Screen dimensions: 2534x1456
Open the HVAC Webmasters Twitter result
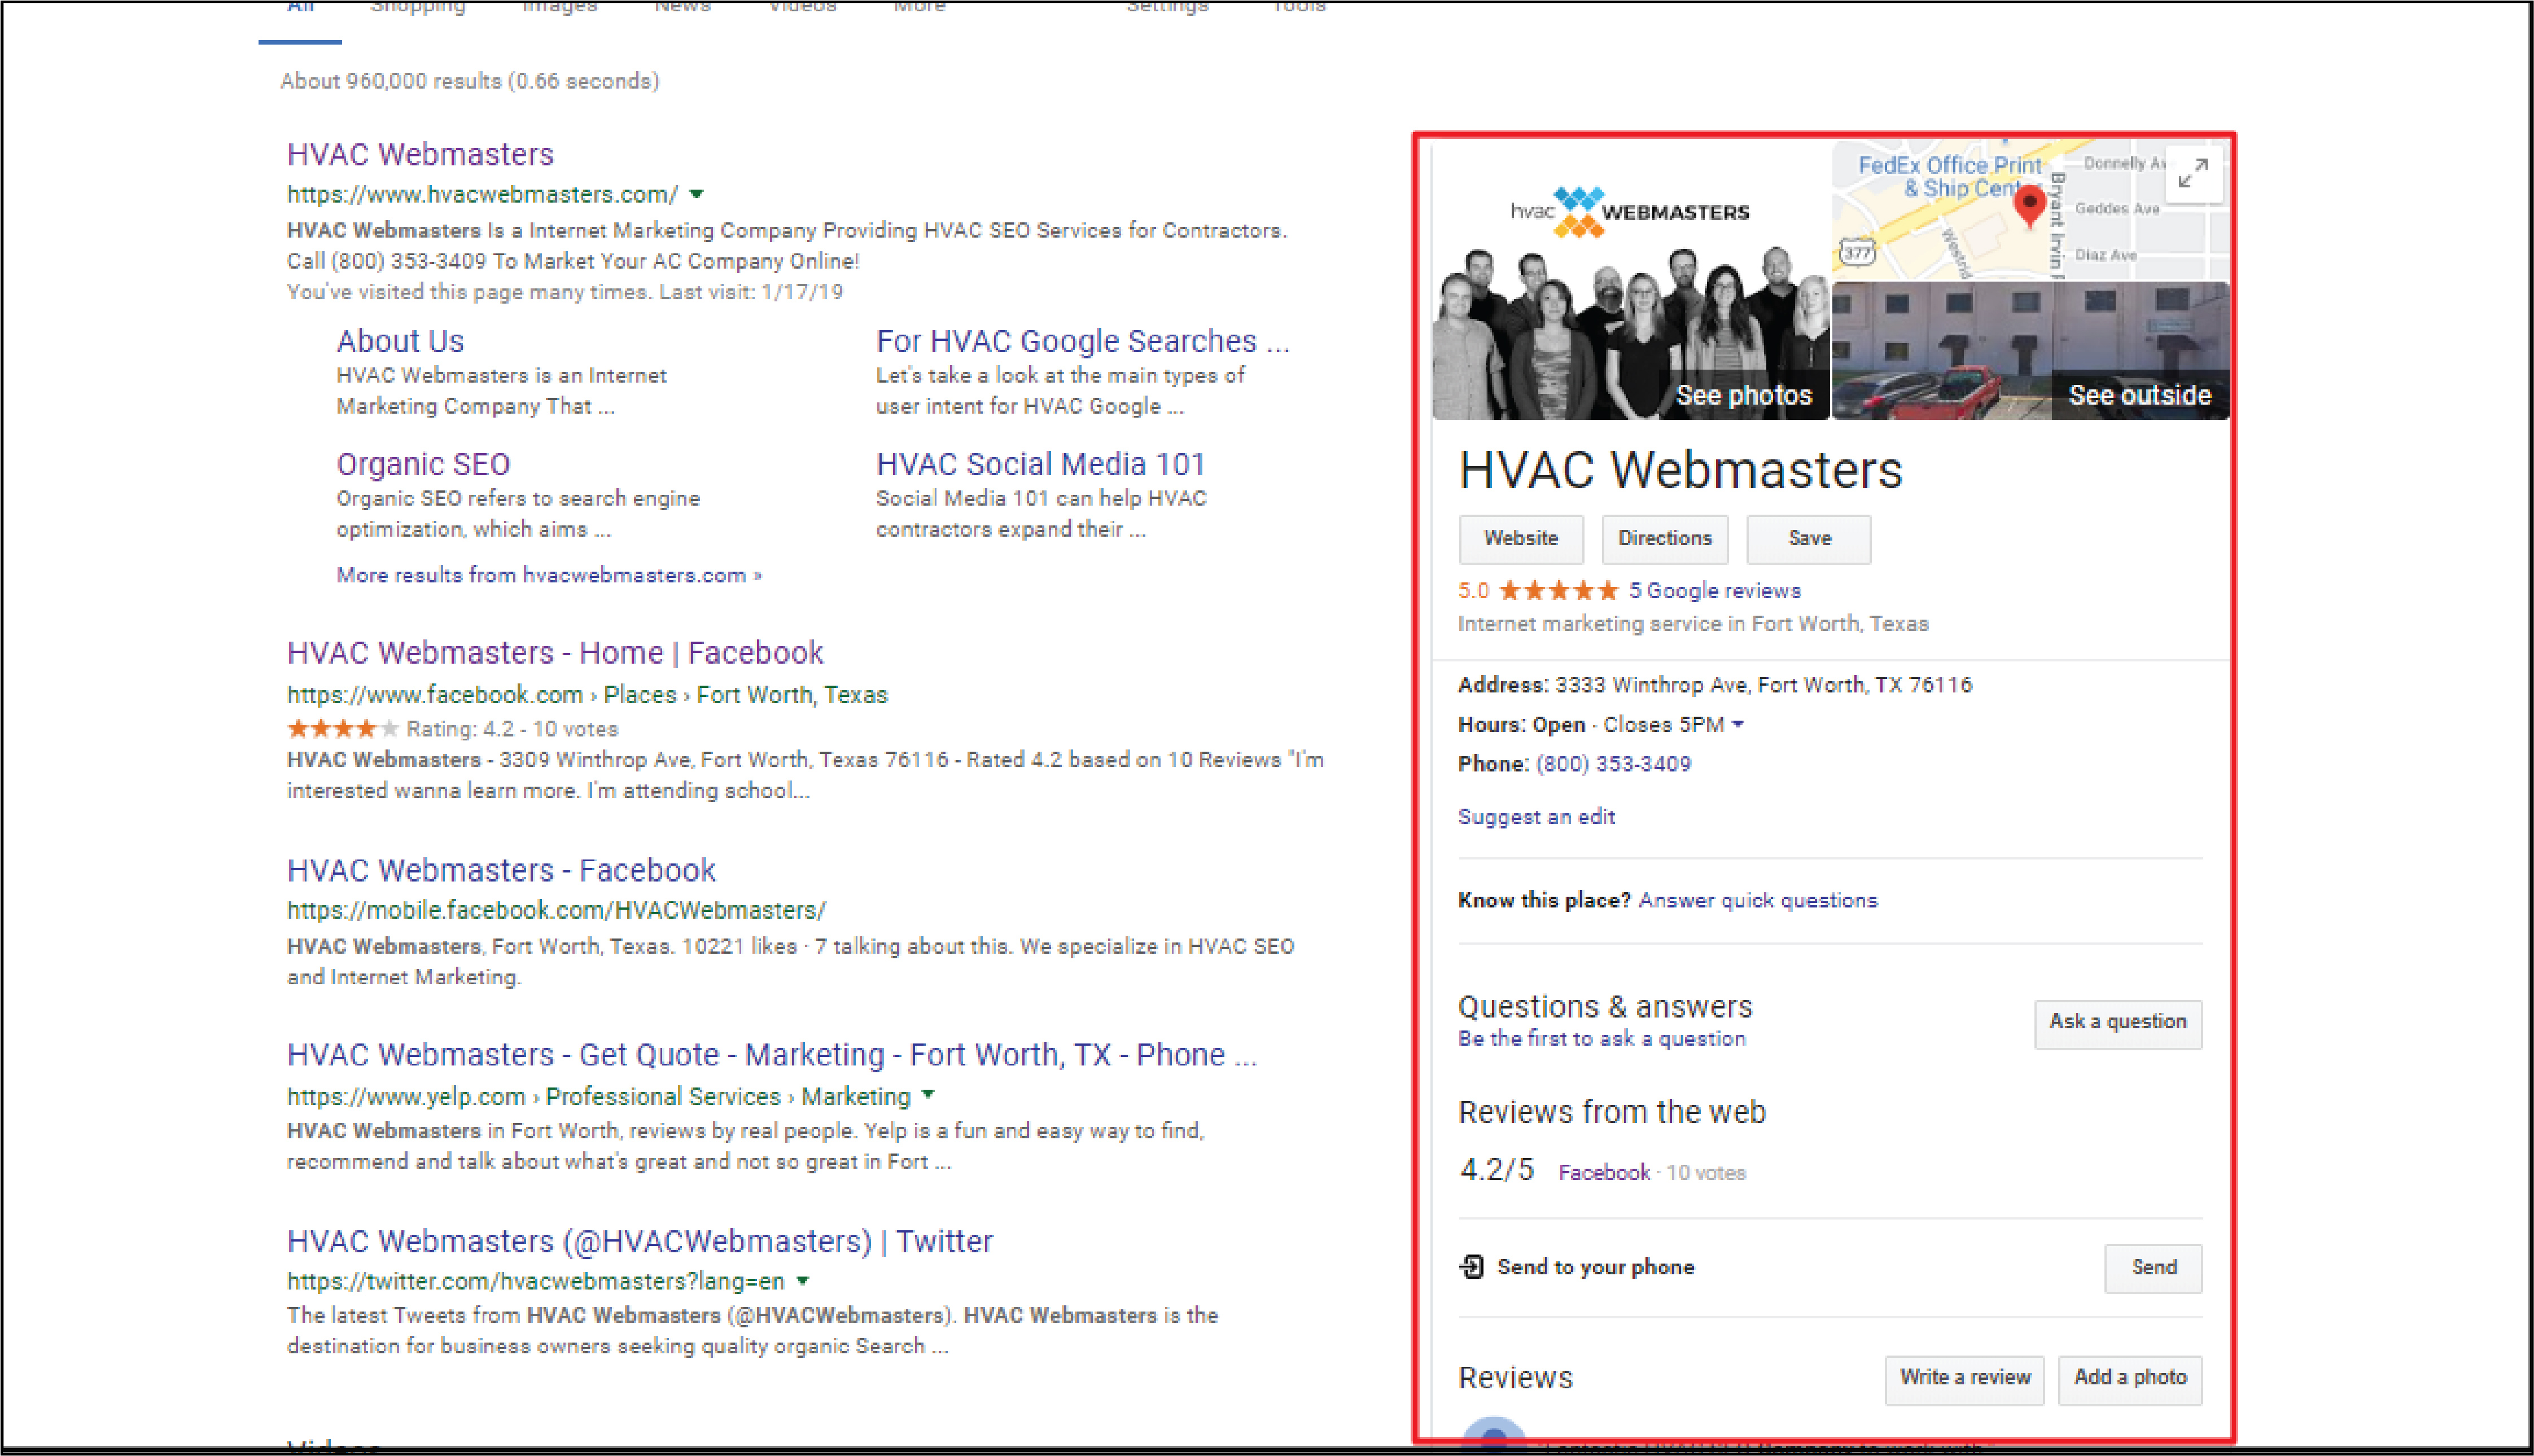click(640, 1241)
